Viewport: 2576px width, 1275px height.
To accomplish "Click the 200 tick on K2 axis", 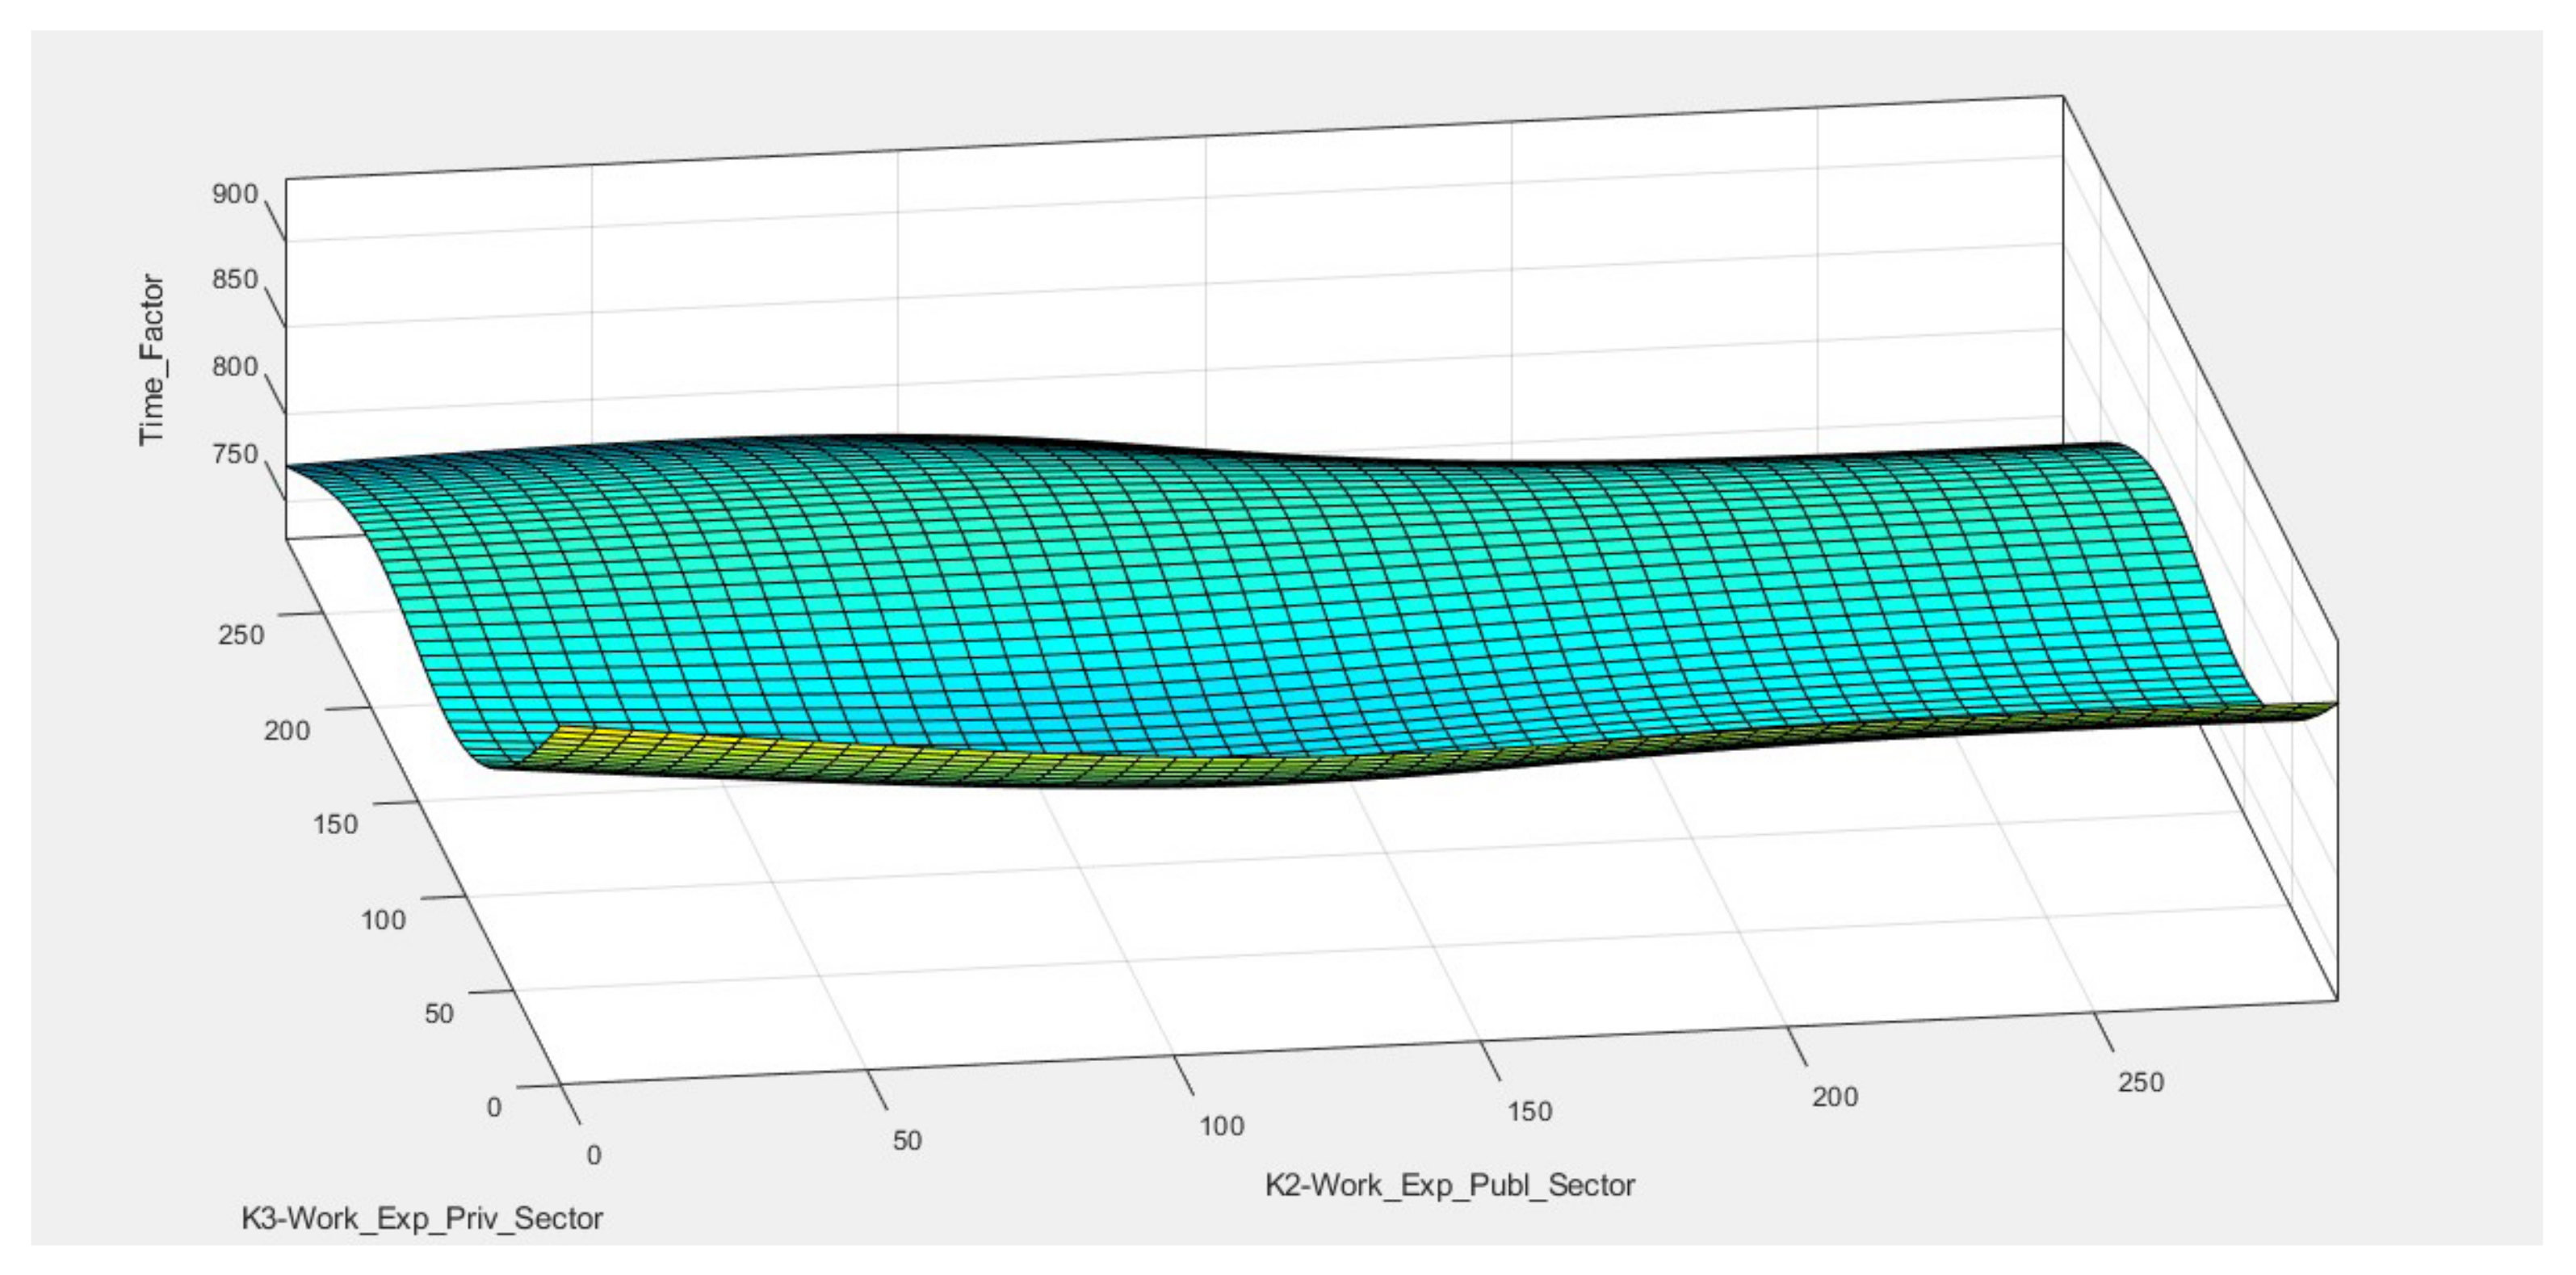I will coord(1835,1097).
